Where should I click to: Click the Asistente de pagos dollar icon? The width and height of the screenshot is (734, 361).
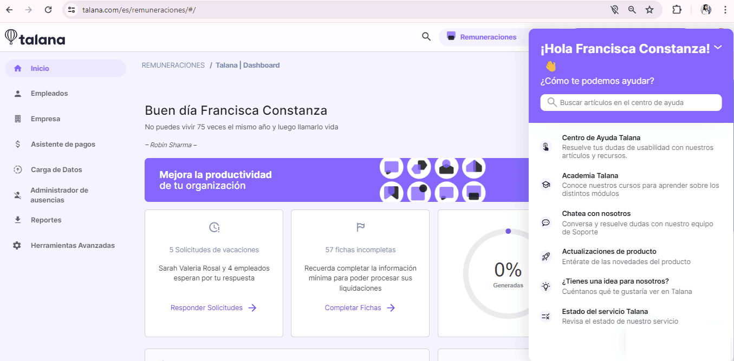click(x=18, y=145)
